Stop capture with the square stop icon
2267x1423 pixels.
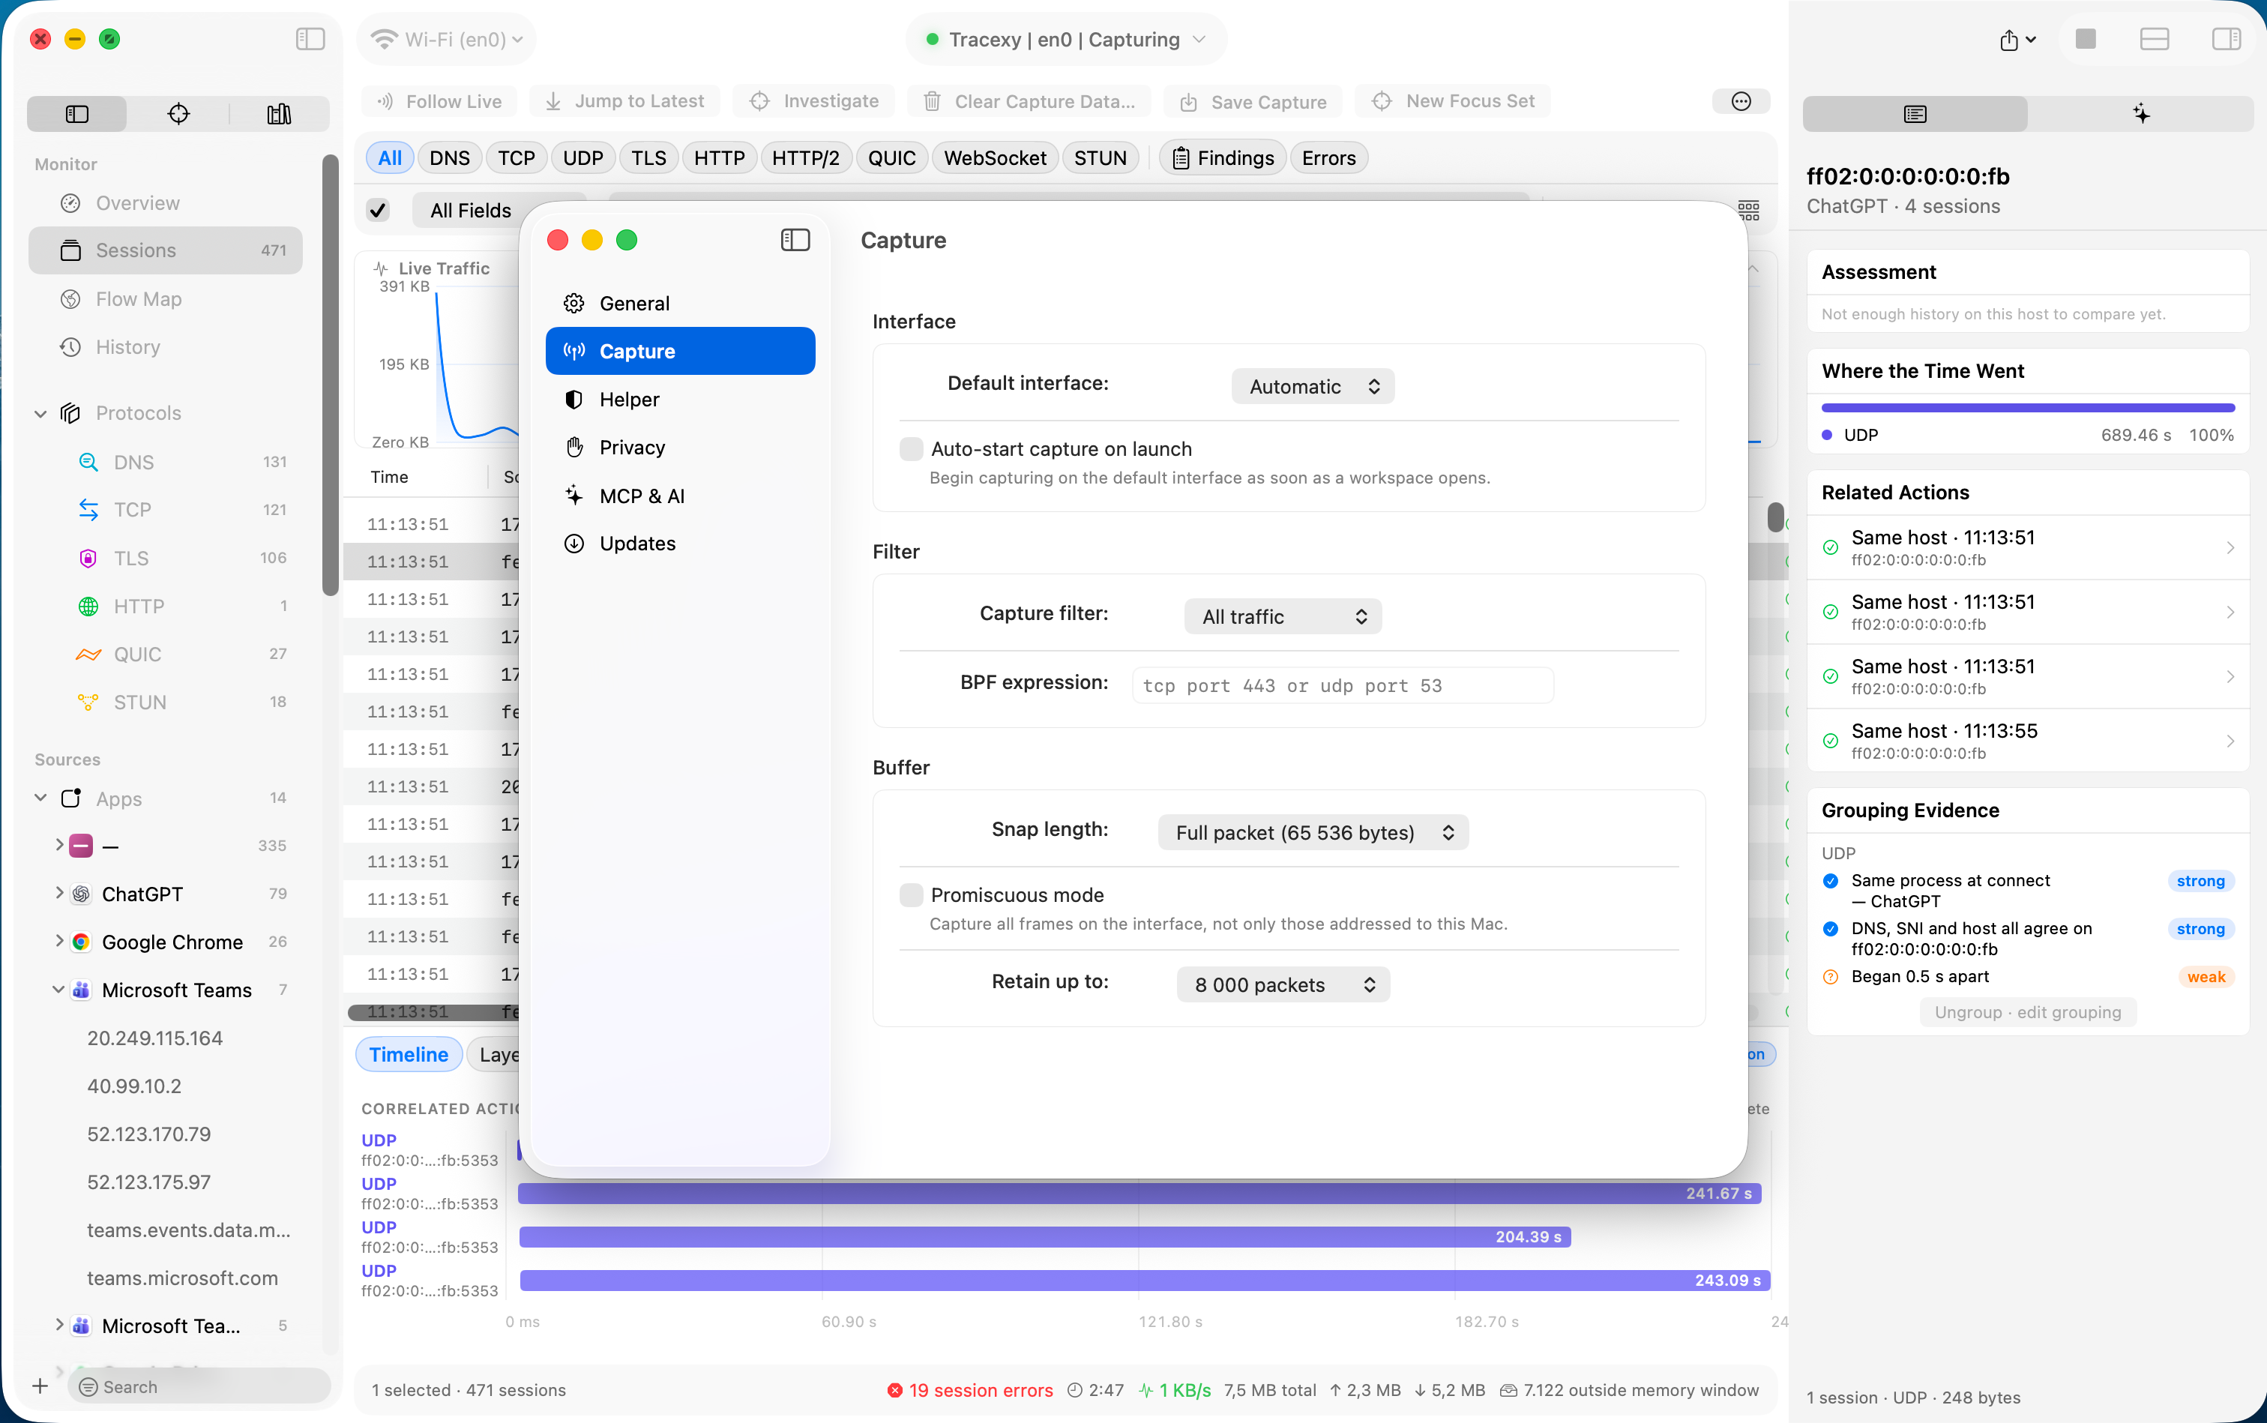[x=2086, y=38]
